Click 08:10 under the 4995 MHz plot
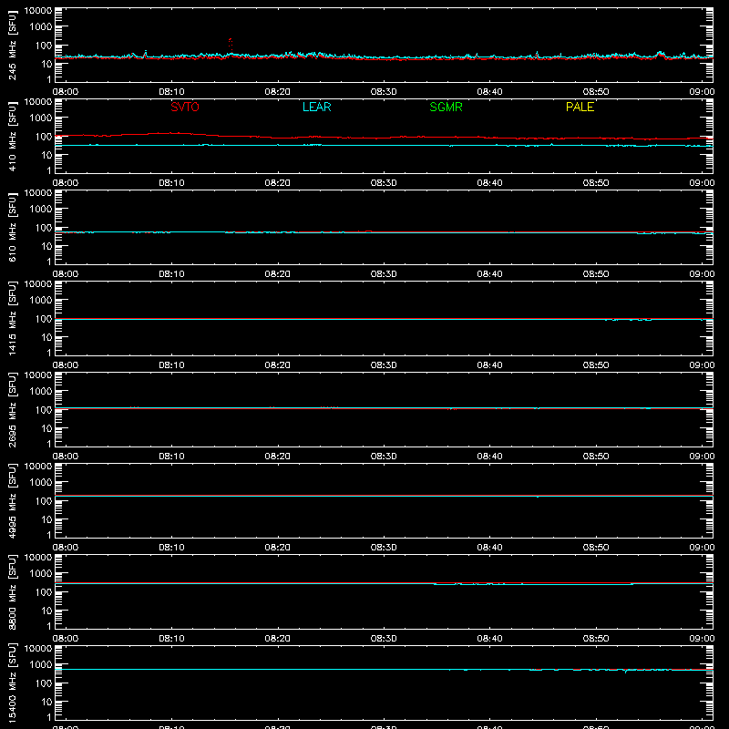The height and width of the screenshot is (729, 729). (x=171, y=548)
